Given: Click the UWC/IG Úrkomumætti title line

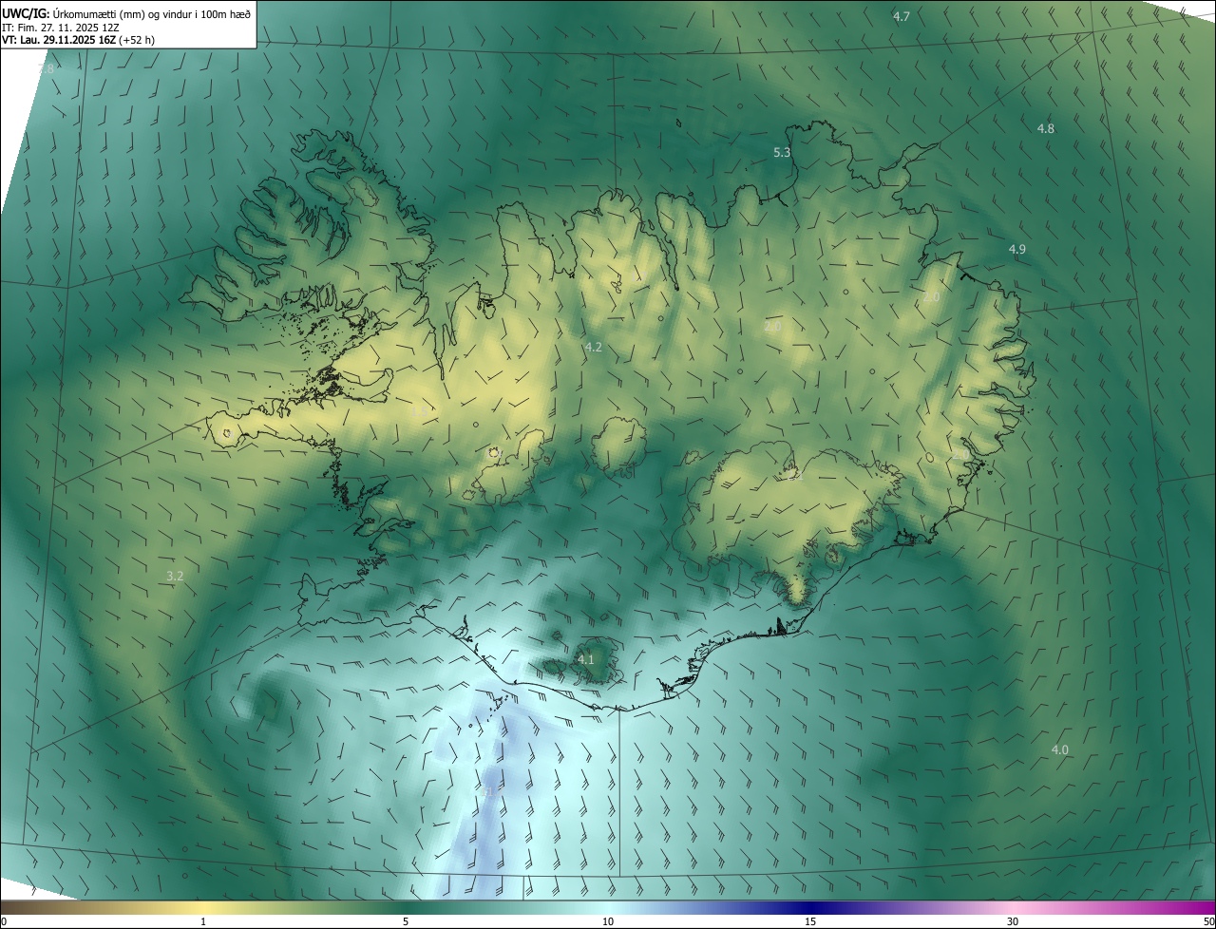Looking at the screenshot, I should 126,13.
